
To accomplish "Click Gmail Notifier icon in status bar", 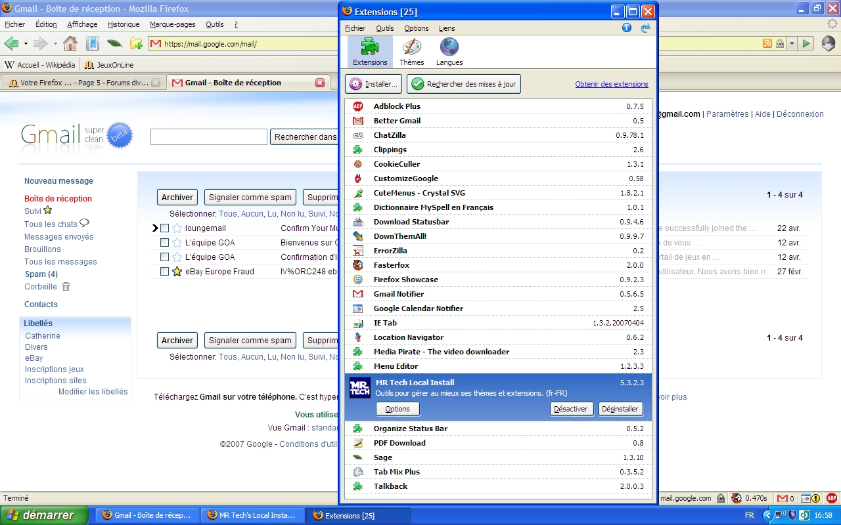I will [x=782, y=498].
